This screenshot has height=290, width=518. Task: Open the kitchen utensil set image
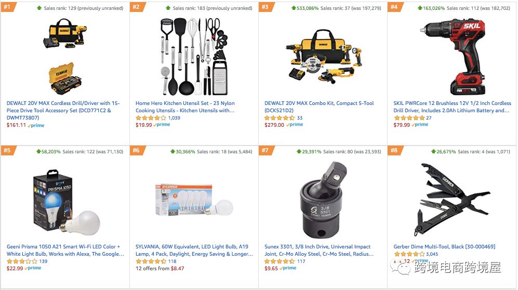pyautogui.click(x=193, y=56)
